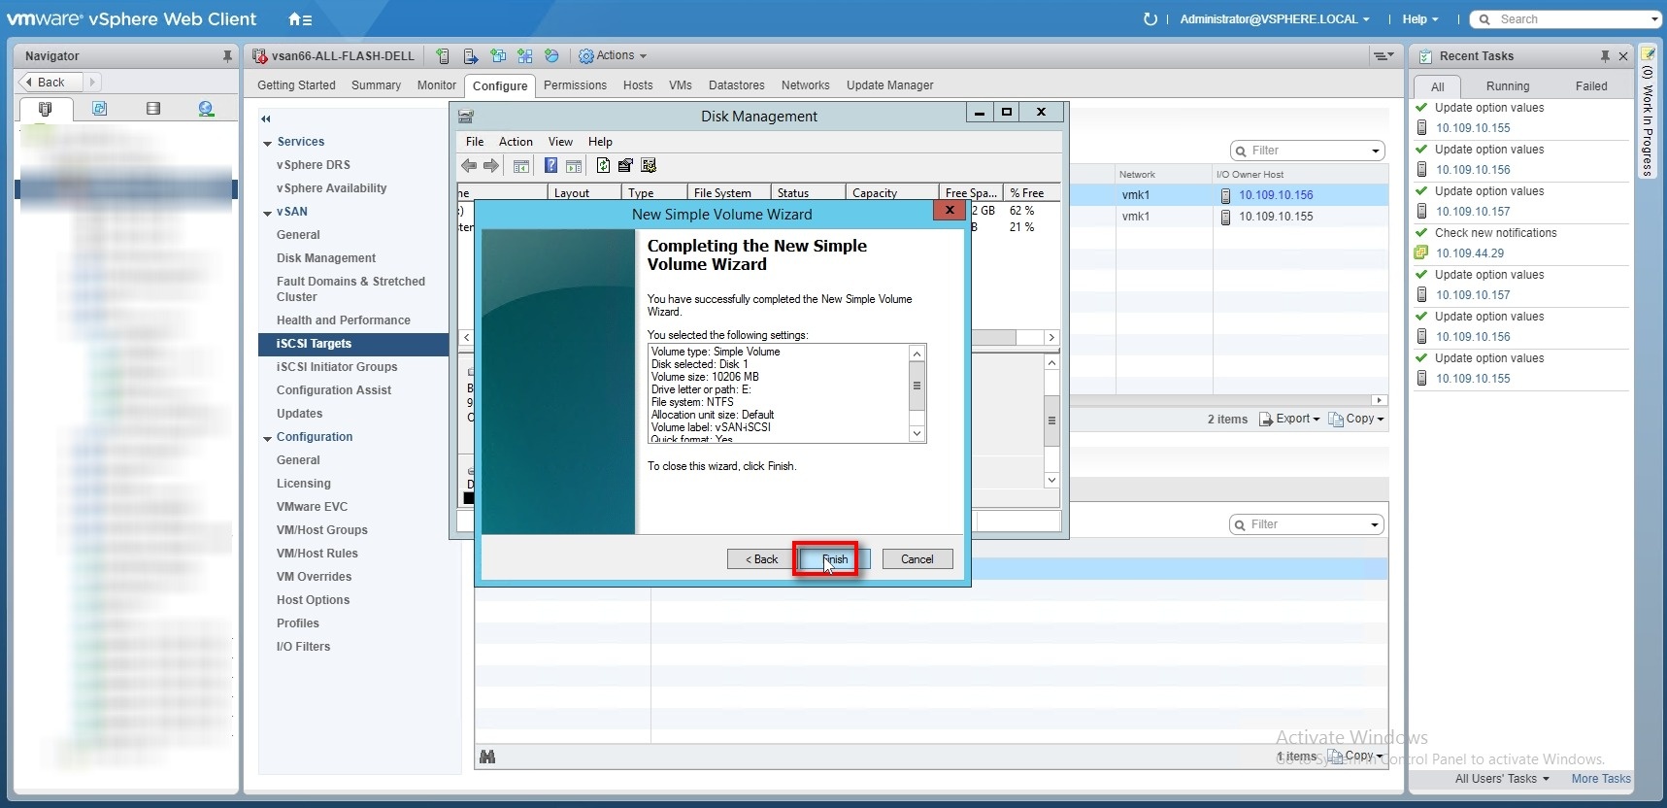Switch to the Monitor tab

click(436, 85)
